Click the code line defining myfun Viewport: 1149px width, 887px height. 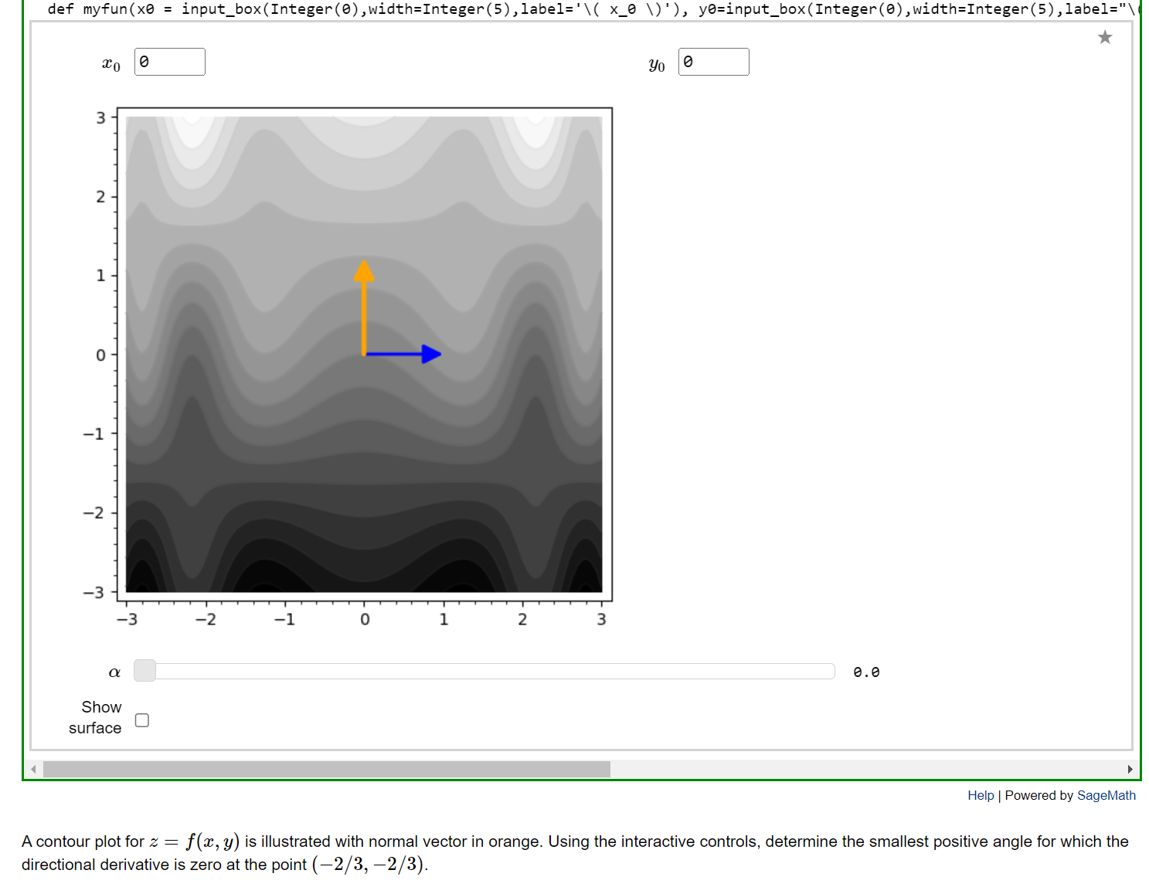309,9
